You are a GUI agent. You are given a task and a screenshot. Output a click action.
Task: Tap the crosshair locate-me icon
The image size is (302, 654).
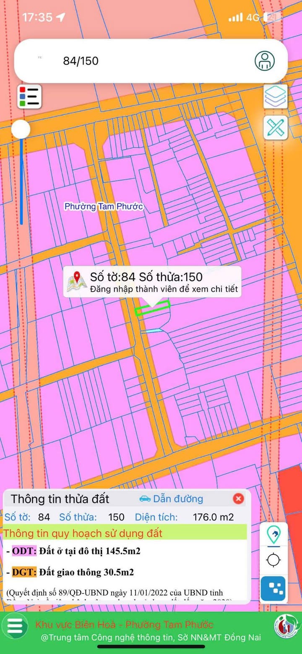click(x=273, y=560)
